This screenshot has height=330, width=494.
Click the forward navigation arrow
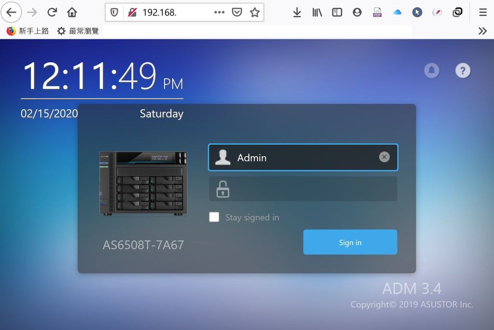pos(32,12)
